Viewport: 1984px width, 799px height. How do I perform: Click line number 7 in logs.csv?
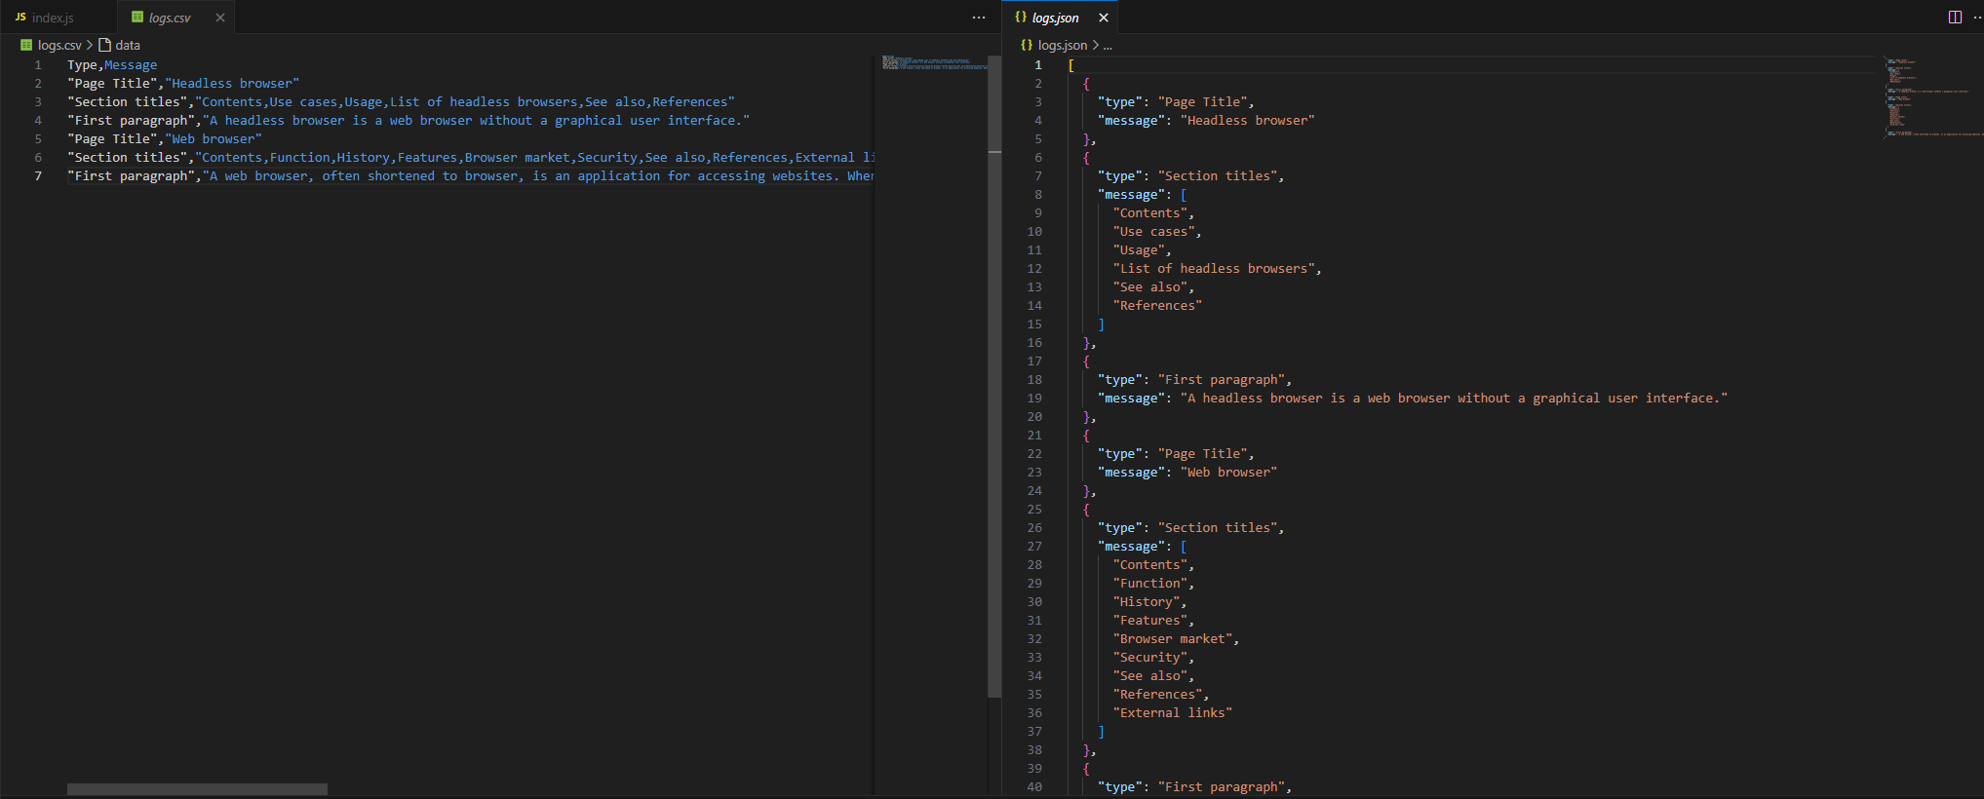click(38, 176)
